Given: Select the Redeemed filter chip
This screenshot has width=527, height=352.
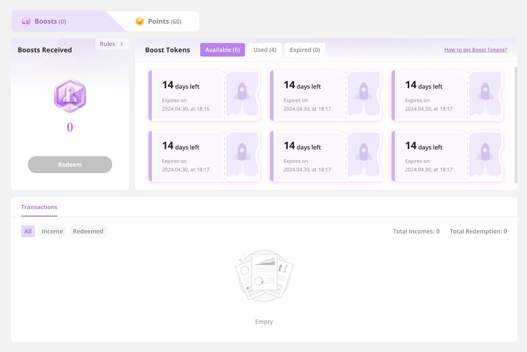Looking at the screenshot, I should pyautogui.click(x=88, y=231).
